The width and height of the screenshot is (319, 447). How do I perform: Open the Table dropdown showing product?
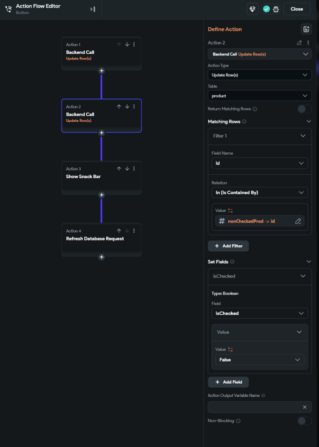(x=260, y=96)
